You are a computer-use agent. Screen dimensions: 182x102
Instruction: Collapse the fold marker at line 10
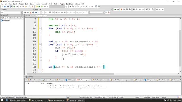[x=40, y=29]
